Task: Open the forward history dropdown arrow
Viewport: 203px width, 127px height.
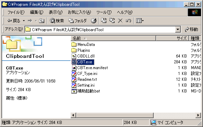Action: [36, 21]
